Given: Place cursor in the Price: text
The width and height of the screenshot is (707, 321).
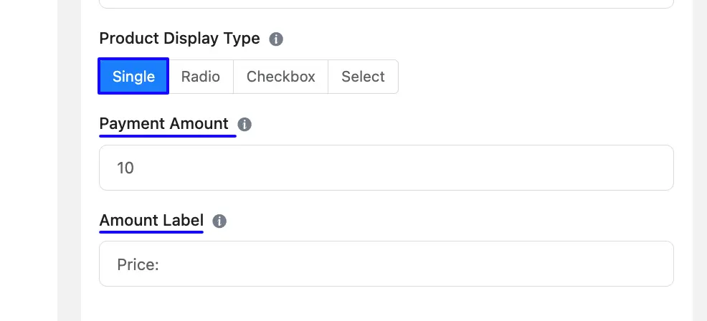Looking at the screenshot, I should tap(138, 264).
